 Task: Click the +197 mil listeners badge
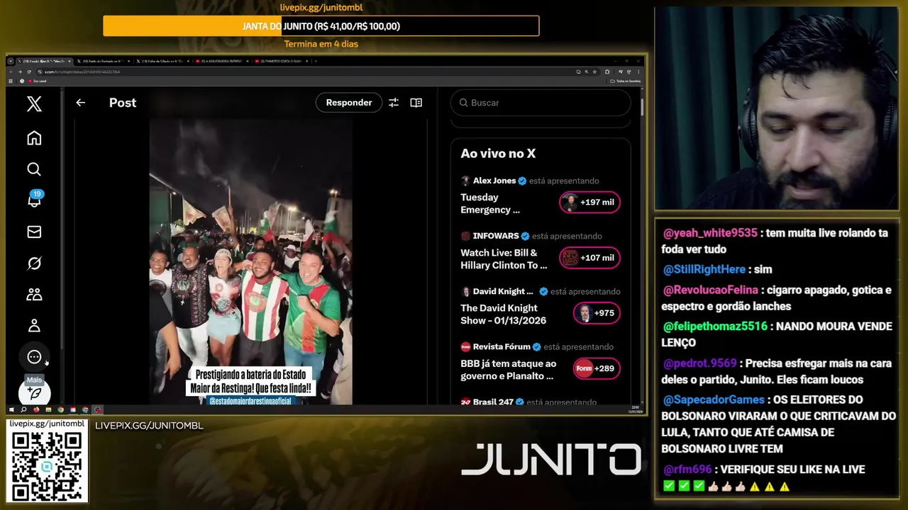pyautogui.click(x=589, y=203)
